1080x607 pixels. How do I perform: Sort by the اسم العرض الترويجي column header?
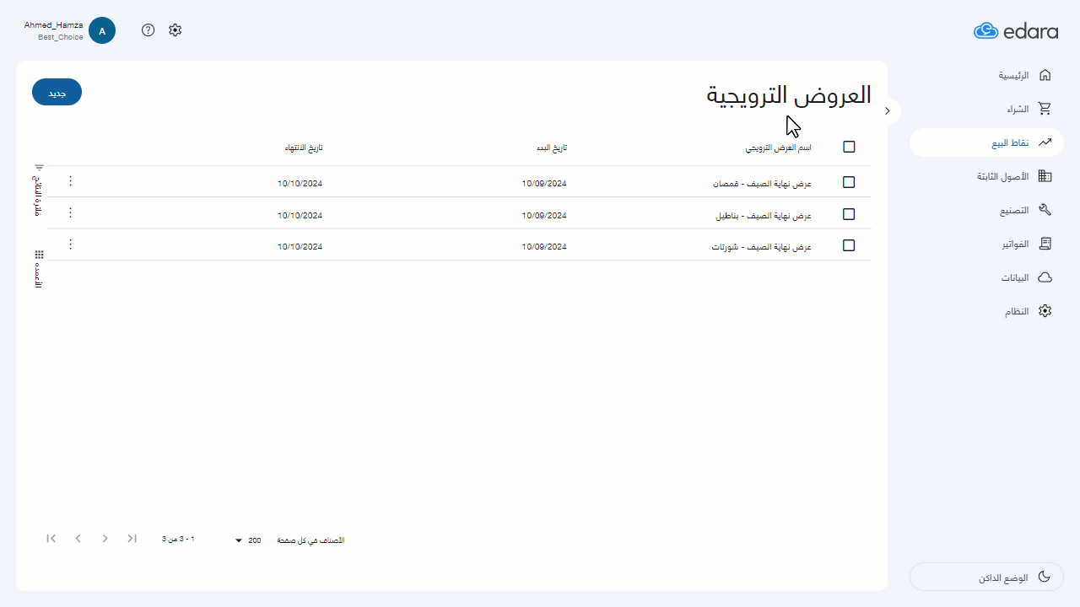(778, 148)
